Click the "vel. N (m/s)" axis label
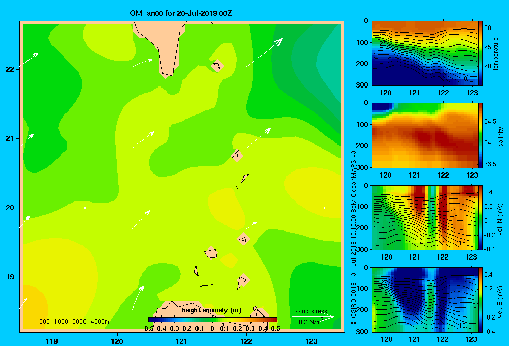 [x=500, y=219]
